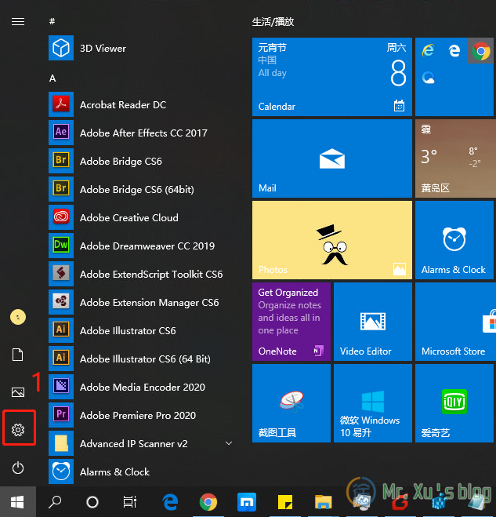Open Internet Explorer icon in tile folder
Screen dimensions: 496x517
(x=428, y=51)
